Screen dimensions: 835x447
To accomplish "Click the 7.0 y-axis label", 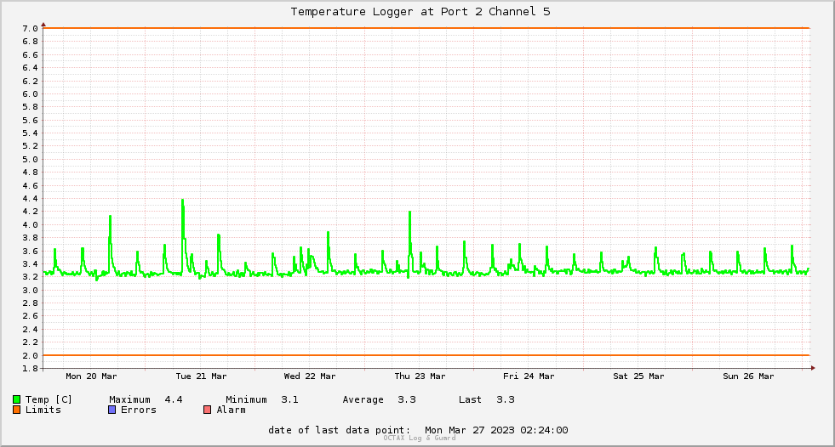I will (x=31, y=29).
